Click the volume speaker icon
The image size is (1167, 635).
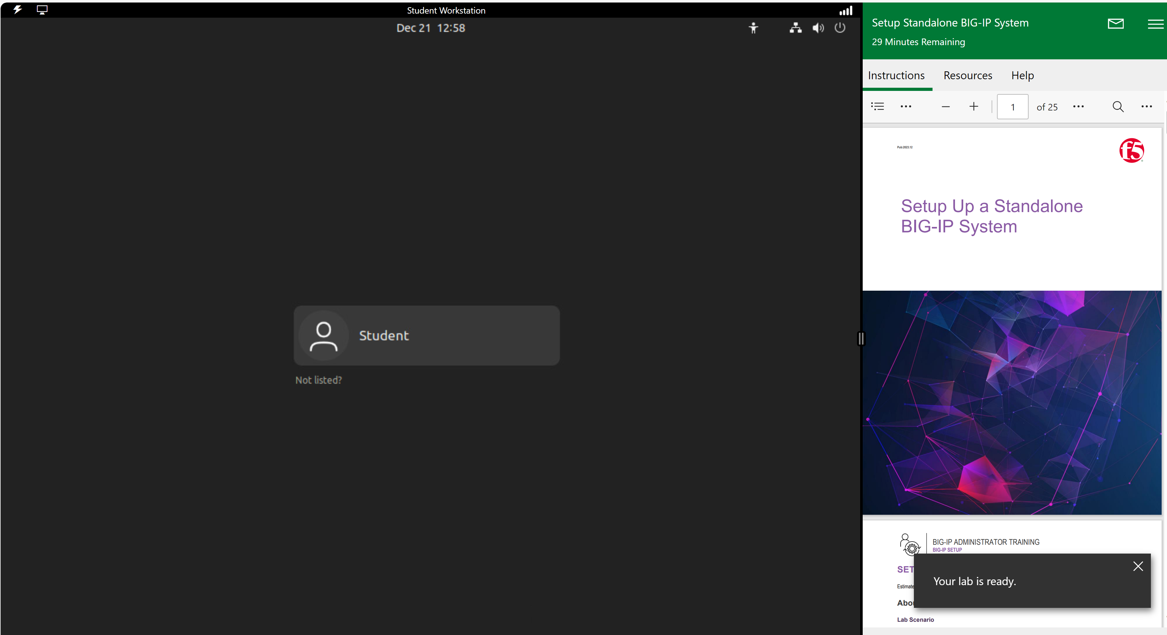coord(818,28)
